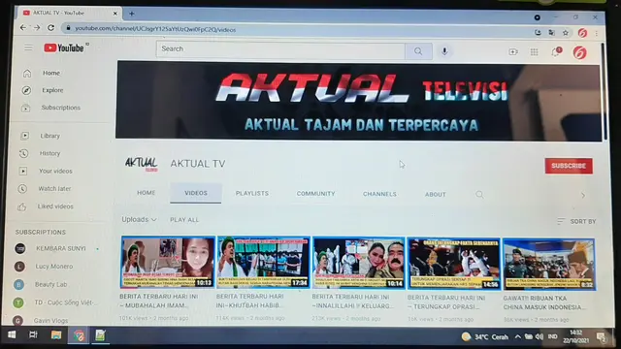
Task: Show hidden system tray icons
Action: coord(517,336)
